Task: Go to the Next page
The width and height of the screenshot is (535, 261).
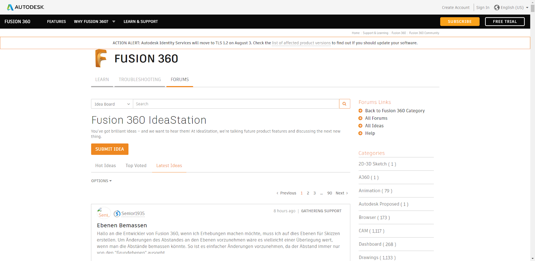Action: coord(342,193)
